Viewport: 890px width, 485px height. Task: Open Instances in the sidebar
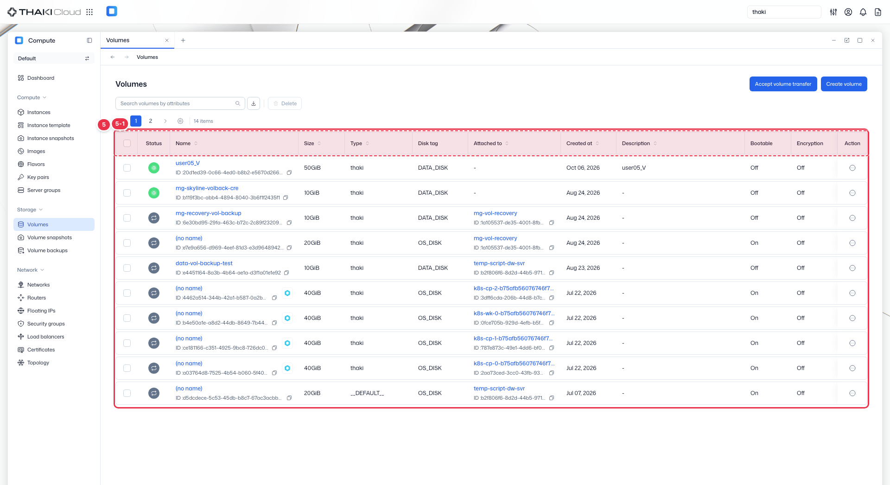[x=54, y=112]
